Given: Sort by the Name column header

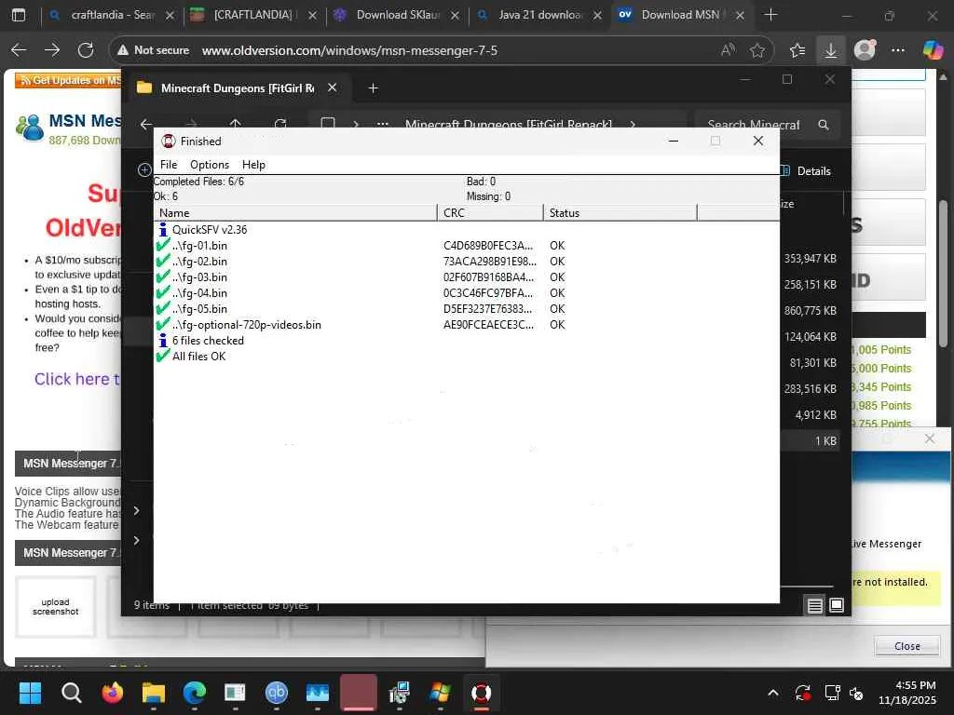Looking at the screenshot, I should (x=295, y=213).
